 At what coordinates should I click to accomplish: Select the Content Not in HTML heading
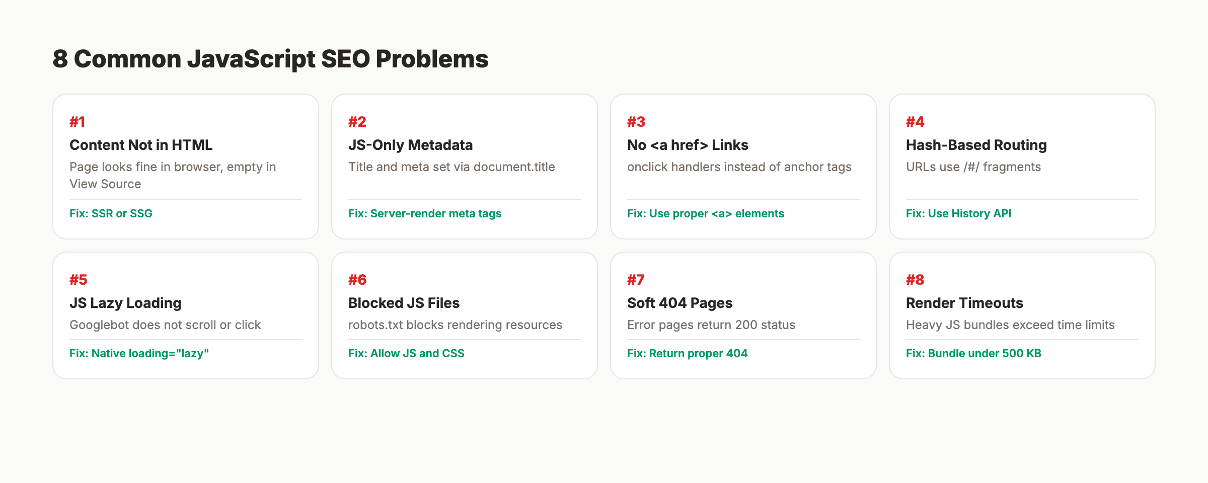tap(141, 145)
